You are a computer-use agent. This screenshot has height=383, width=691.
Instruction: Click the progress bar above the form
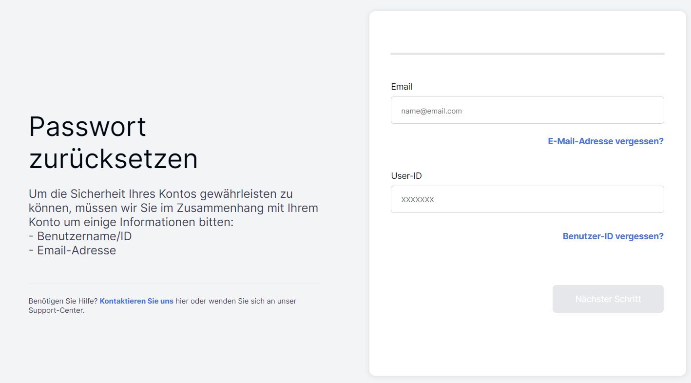(527, 54)
